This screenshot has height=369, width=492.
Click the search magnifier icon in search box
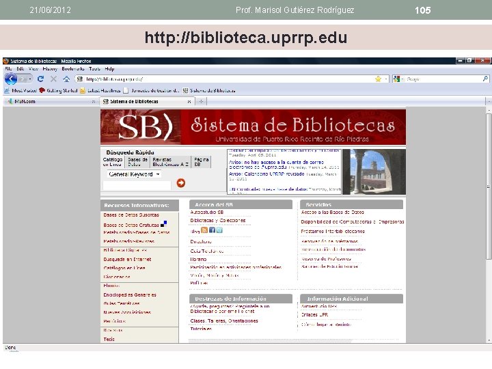pyautogui.click(x=485, y=79)
